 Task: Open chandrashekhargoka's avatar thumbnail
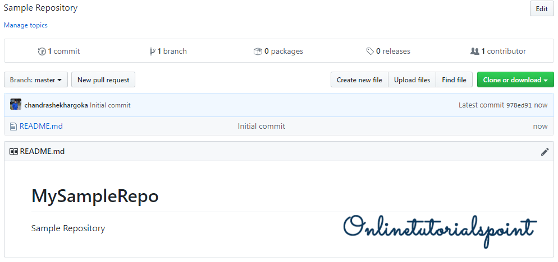[16, 105]
